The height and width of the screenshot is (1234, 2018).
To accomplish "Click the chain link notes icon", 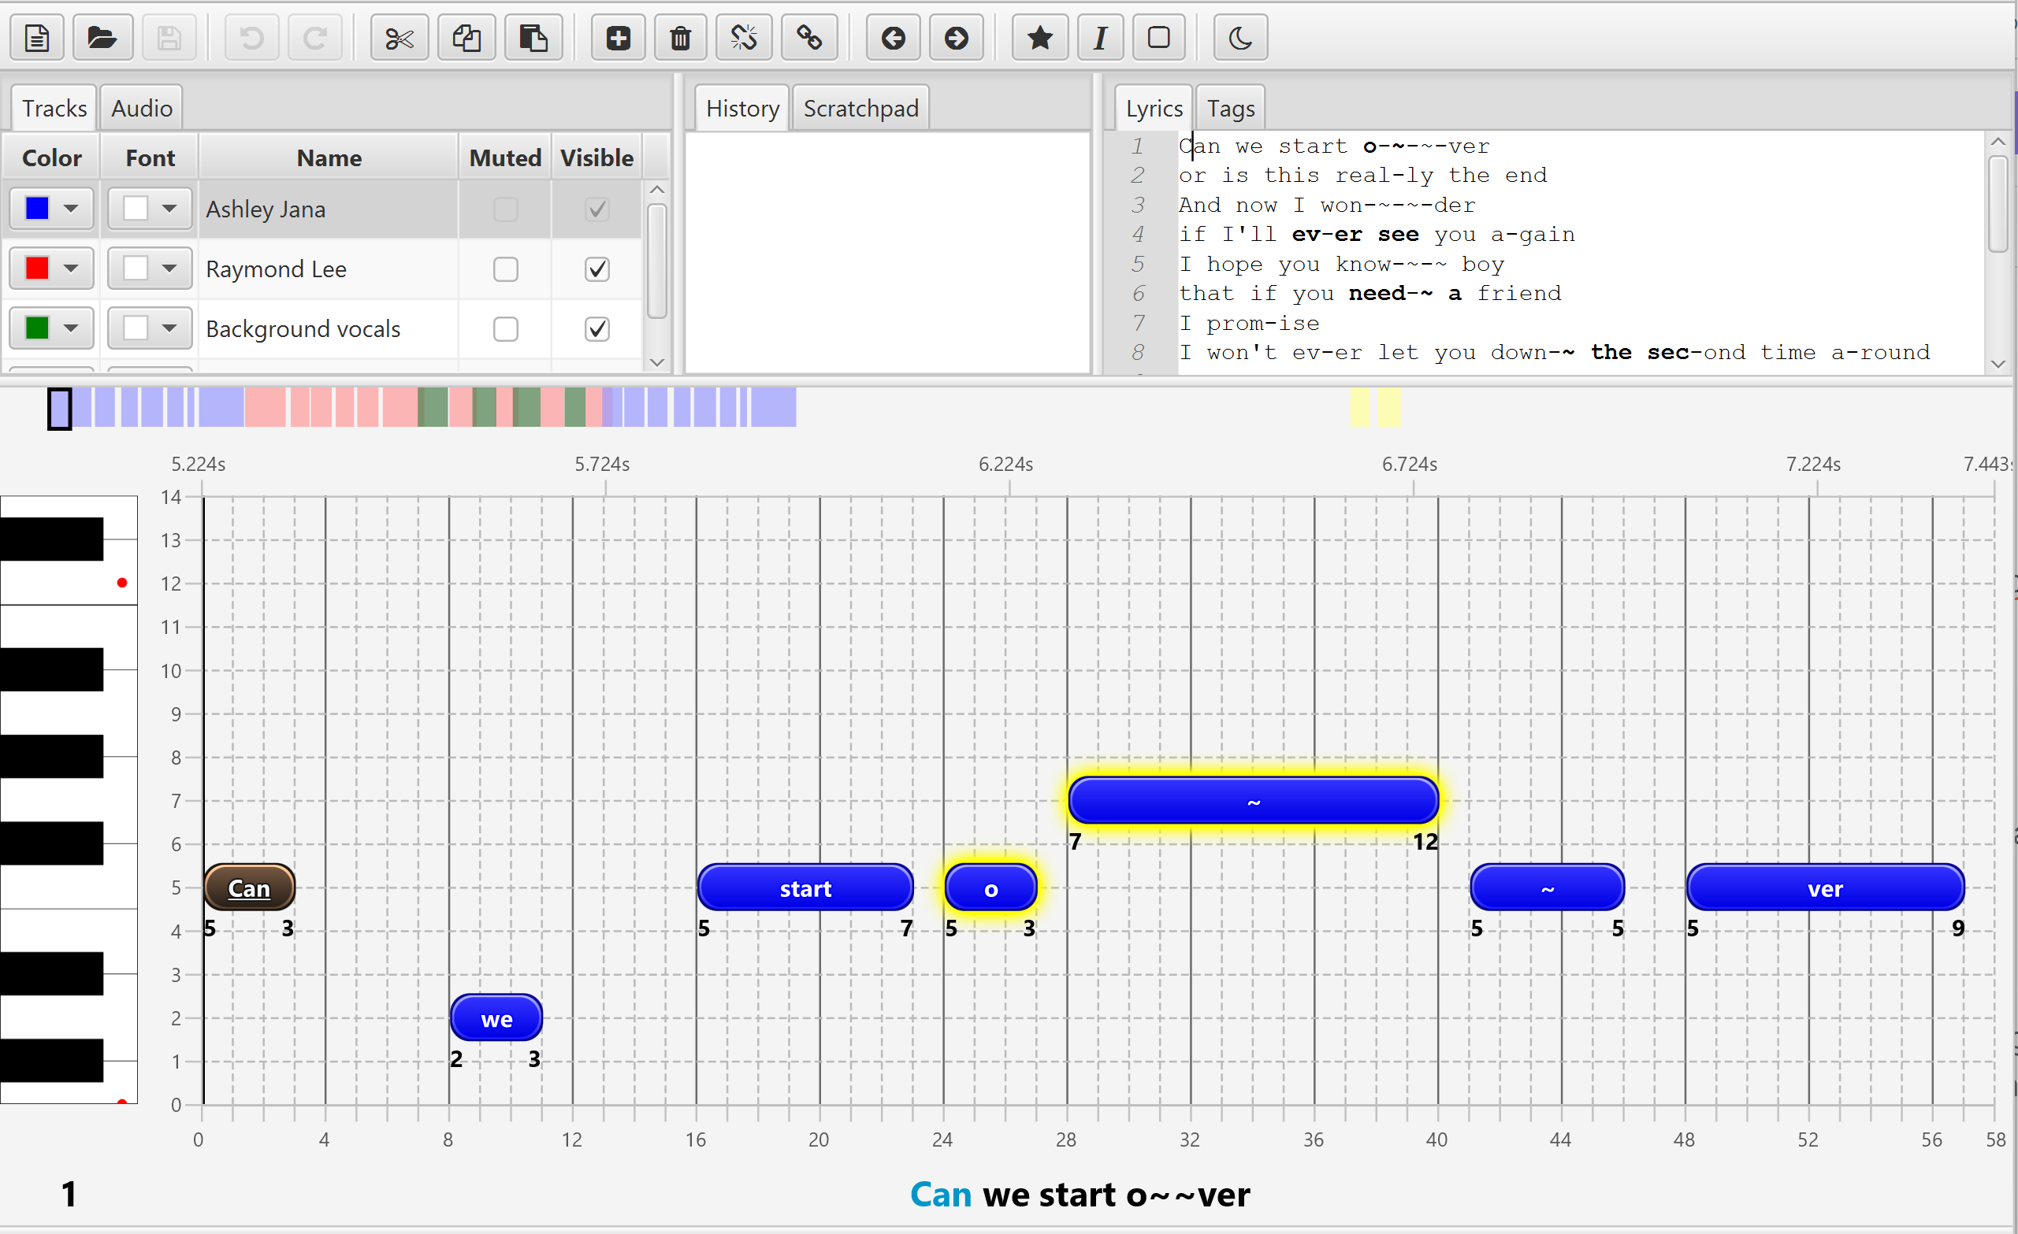I will click(809, 38).
